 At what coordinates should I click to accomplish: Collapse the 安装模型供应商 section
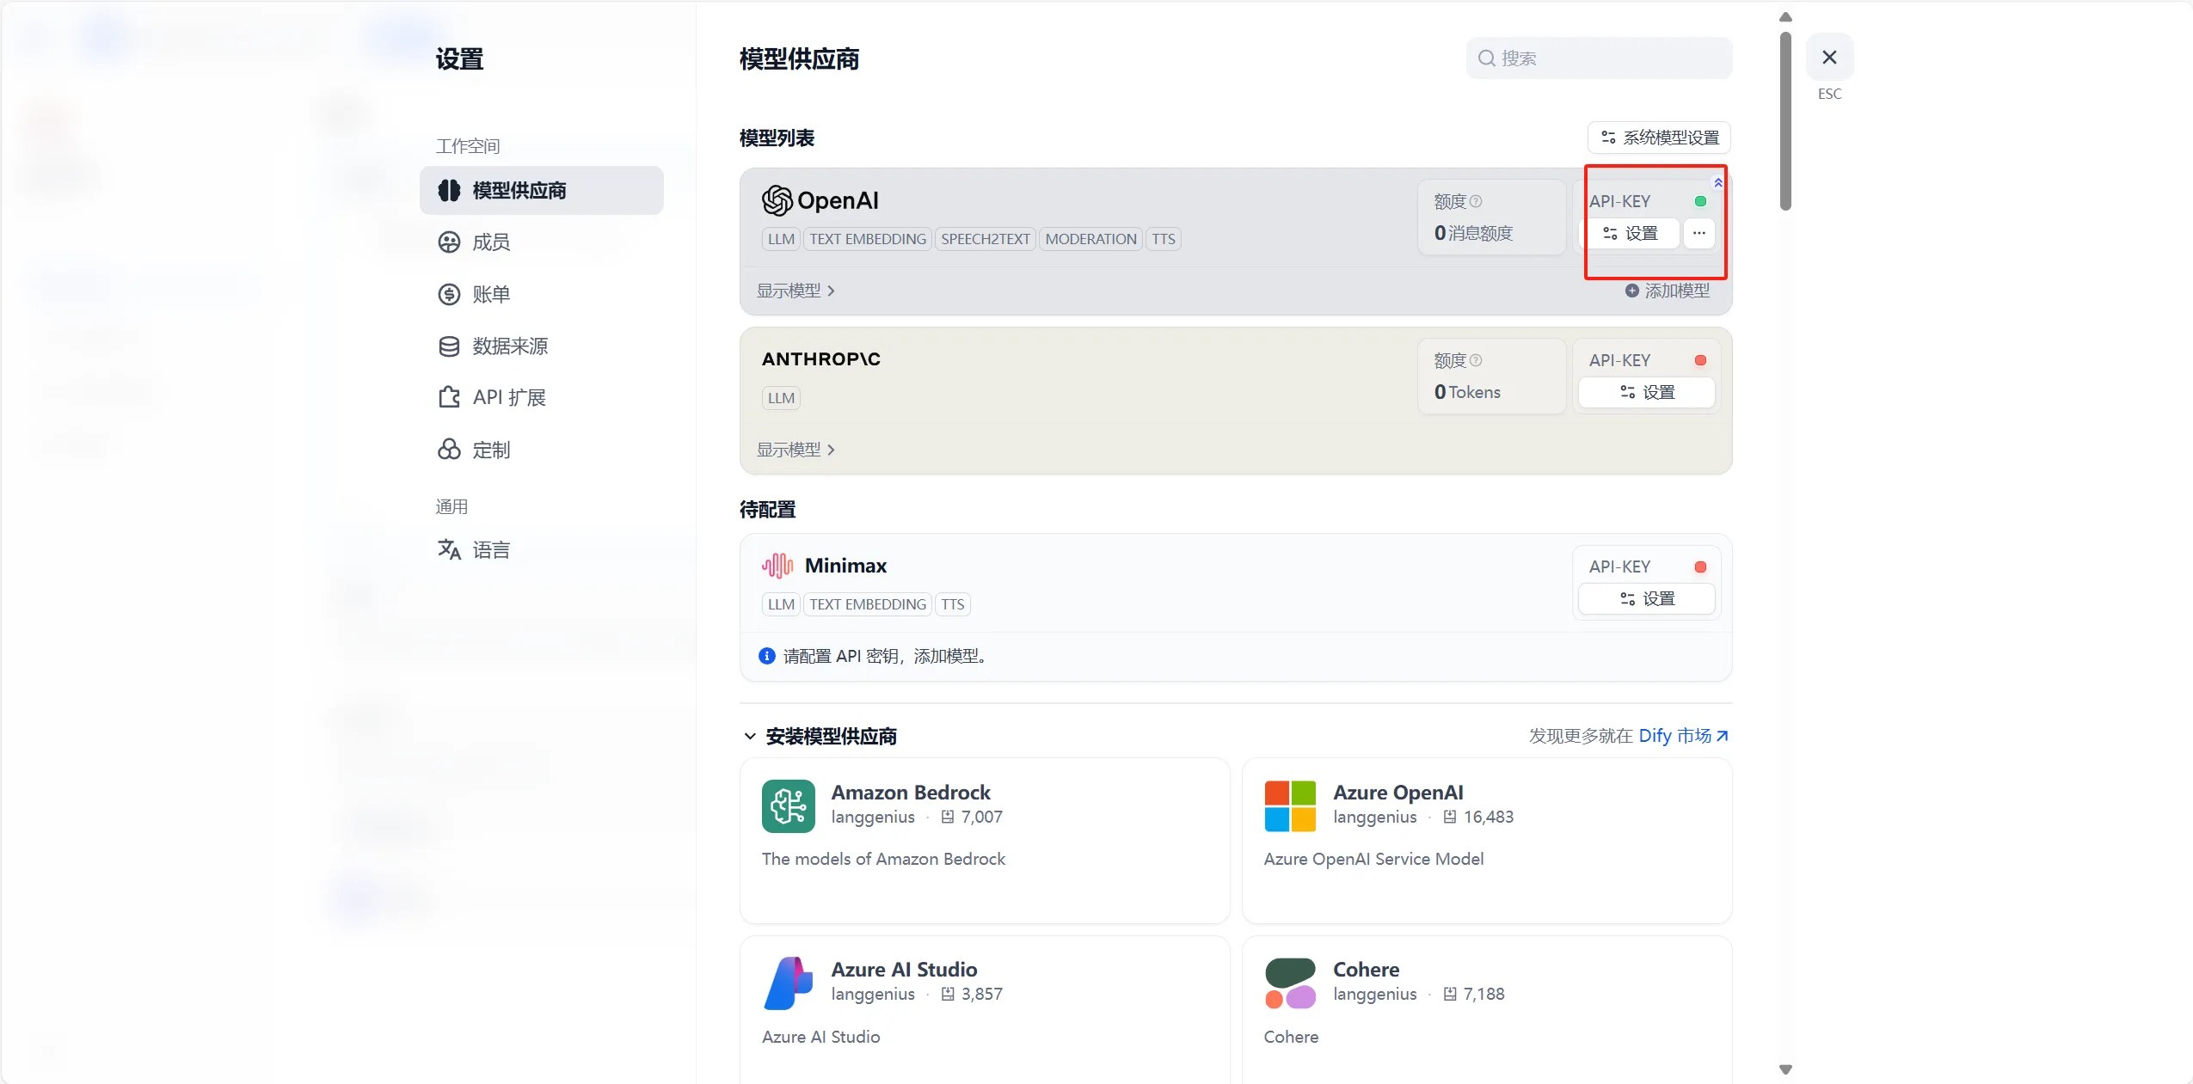pyautogui.click(x=750, y=736)
